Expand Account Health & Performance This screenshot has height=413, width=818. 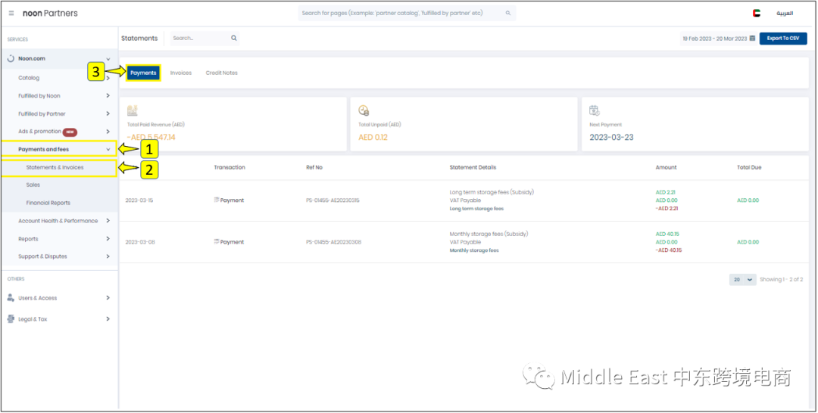108,221
